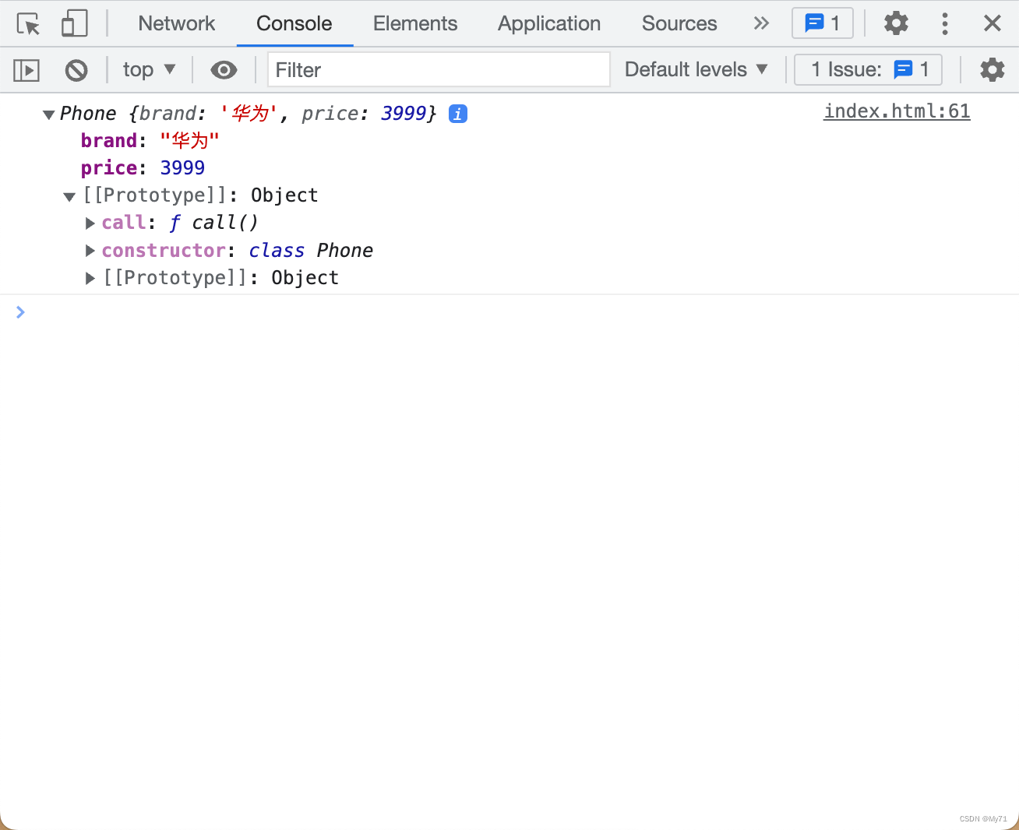The width and height of the screenshot is (1019, 830).
Task: Expand the constructor class Phone entry
Action: [90, 251]
